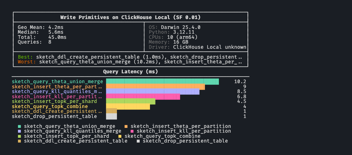Click legend text sketch_insert_kll_per_partition
The width and height of the screenshot is (352, 155).
pyautogui.click(x=184, y=132)
